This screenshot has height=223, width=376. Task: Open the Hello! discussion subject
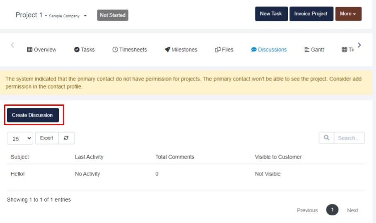coord(18,174)
